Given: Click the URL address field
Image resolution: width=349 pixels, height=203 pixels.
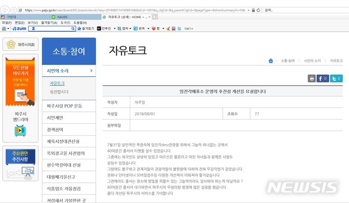Looking at the screenshot, I should click(135, 10).
